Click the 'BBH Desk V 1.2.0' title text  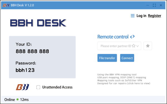(x=22, y=5)
